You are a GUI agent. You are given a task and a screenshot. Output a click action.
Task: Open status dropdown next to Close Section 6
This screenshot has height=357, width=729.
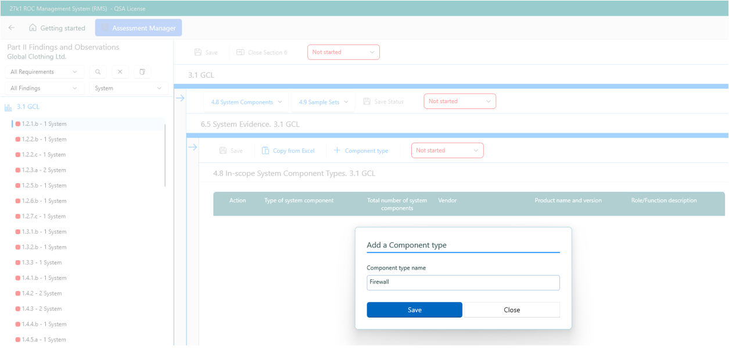pyautogui.click(x=343, y=52)
